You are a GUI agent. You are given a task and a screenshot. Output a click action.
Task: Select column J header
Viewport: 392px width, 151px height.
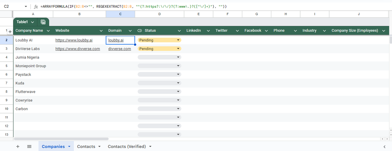pyautogui.click(x=359, y=14)
